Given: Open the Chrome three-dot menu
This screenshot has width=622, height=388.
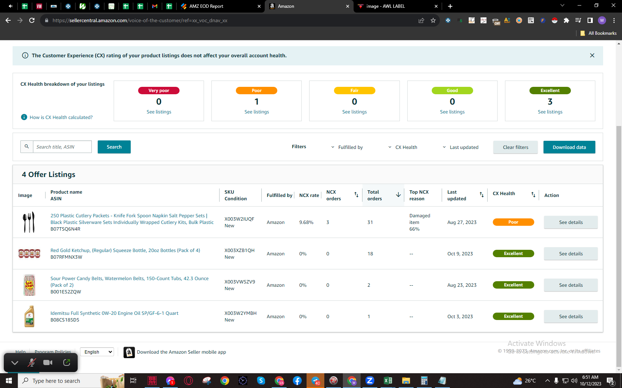Looking at the screenshot, I should point(614,20).
